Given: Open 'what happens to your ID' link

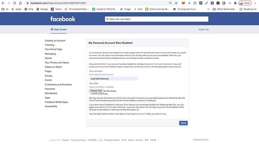Looking at the screenshot, I should (x=136, y=114).
